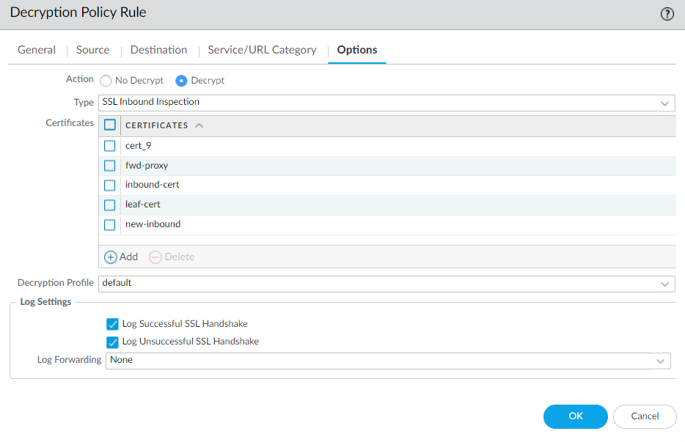Toggle the select-all certificates header checkbox
The width and height of the screenshot is (685, 442).
click(x=110, y=125)
